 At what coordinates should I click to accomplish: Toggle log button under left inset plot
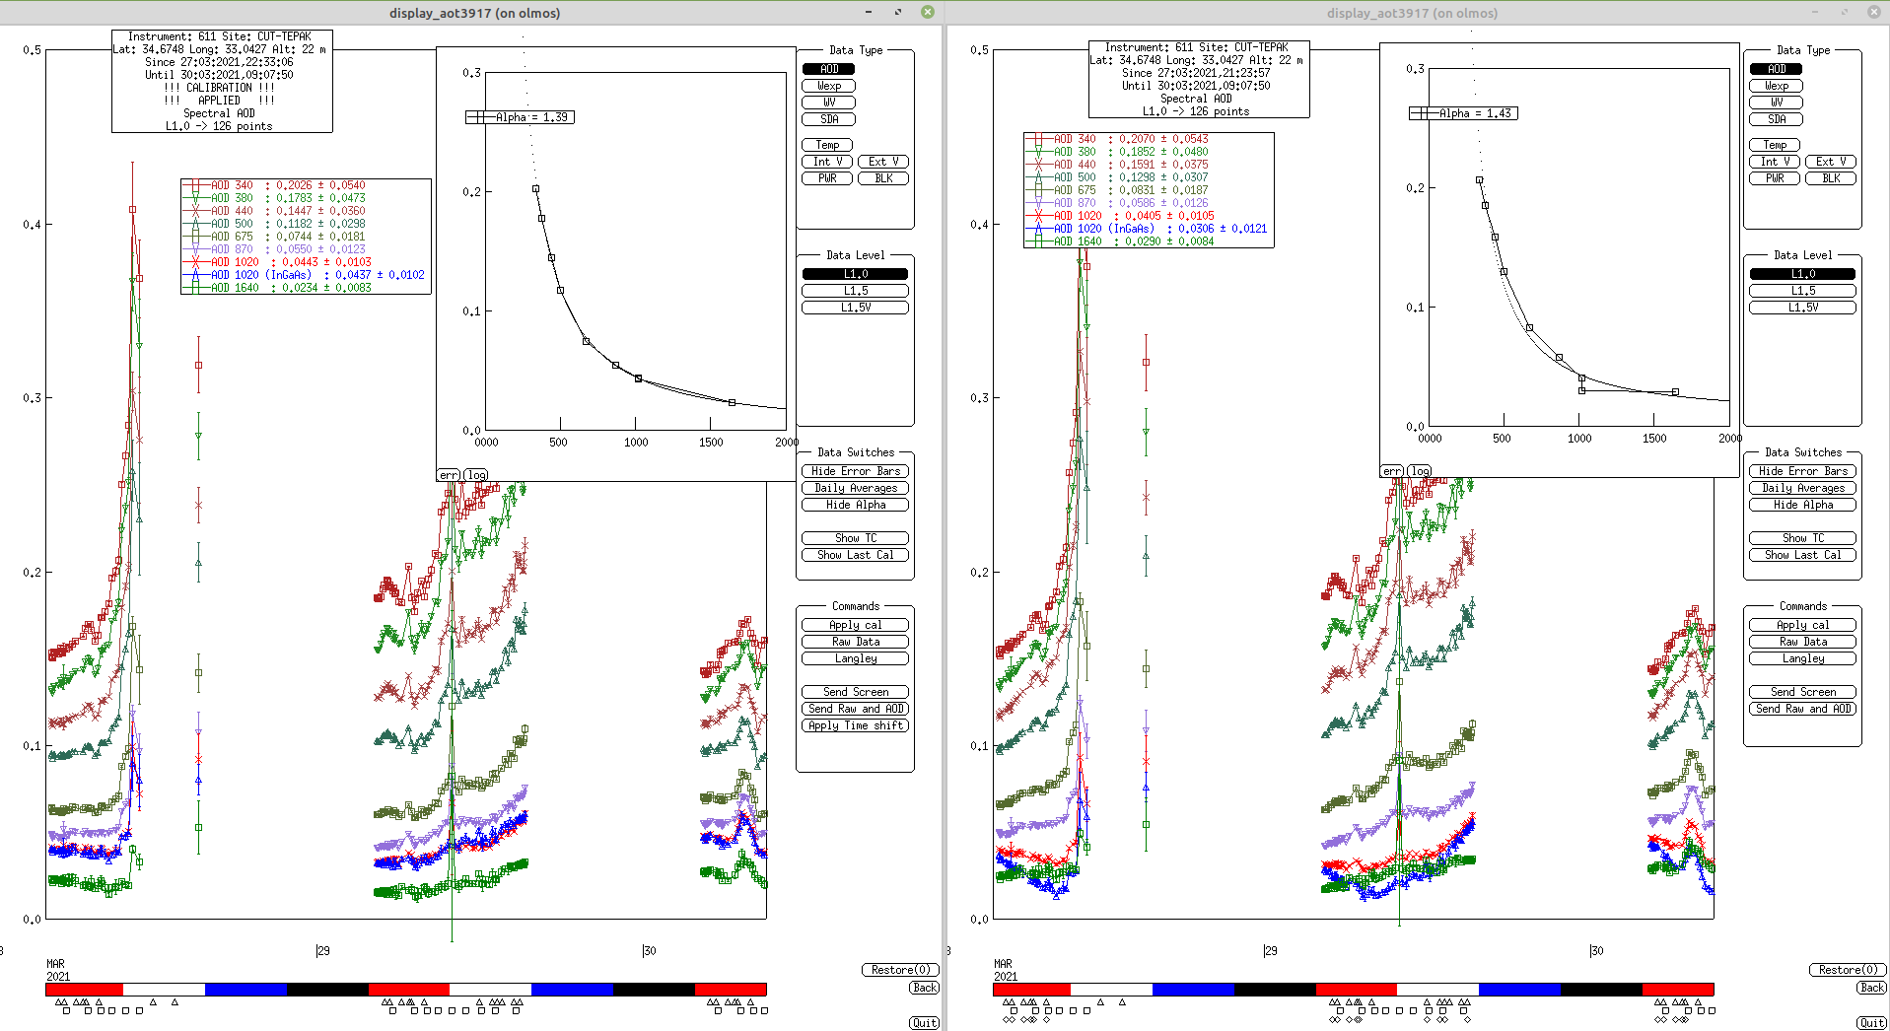pyautogui.click(x=476, y=475)
